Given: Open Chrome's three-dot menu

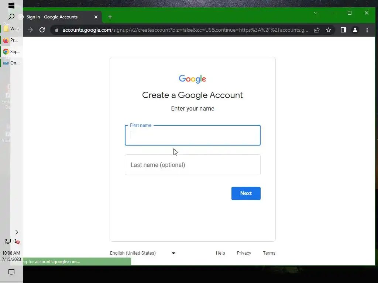Looking at the screenshot, I should [x=367, y=30].
